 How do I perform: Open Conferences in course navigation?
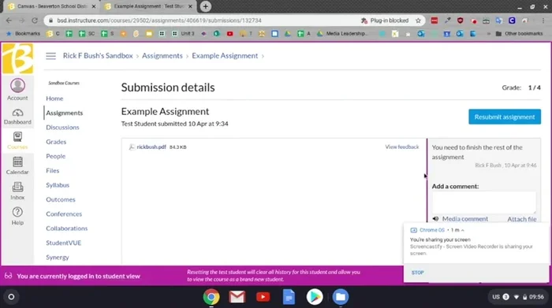tap(64, 213)
